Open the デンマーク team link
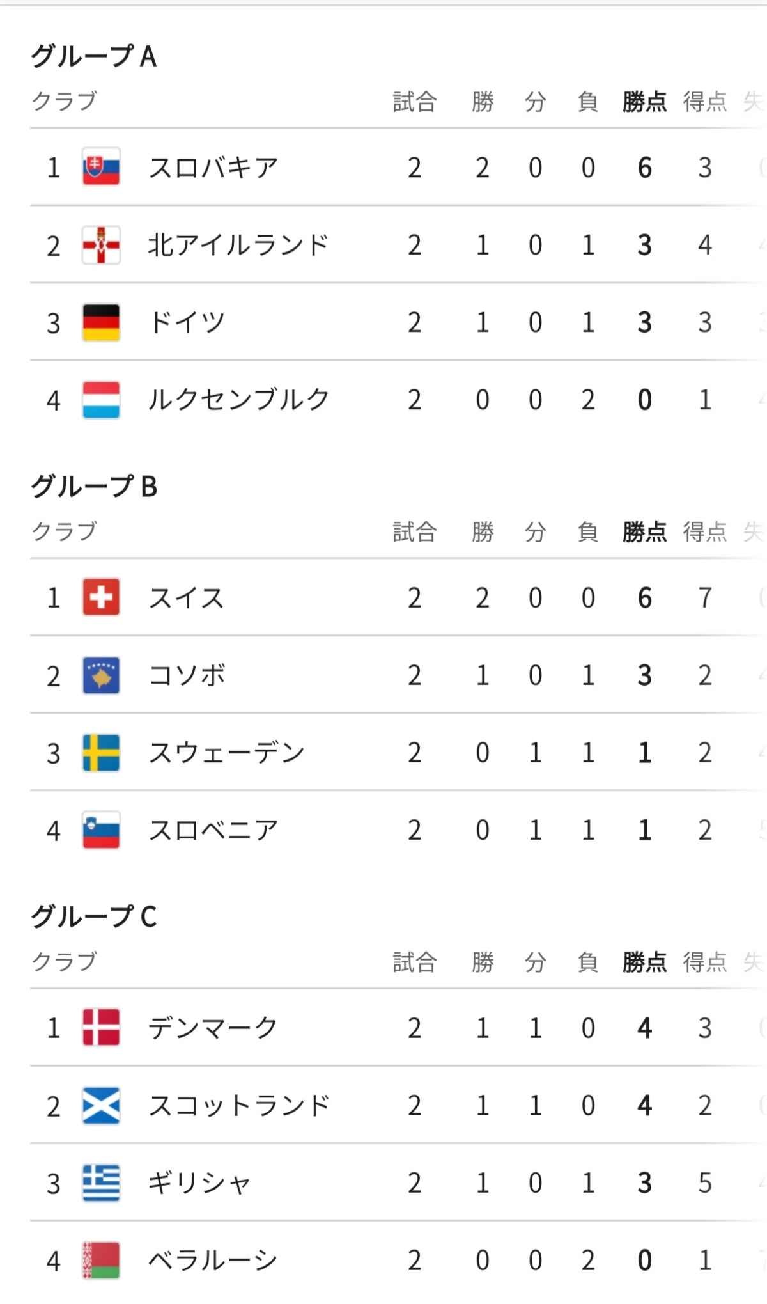This screenshot has width=767, height=1304. [213, 1028]
